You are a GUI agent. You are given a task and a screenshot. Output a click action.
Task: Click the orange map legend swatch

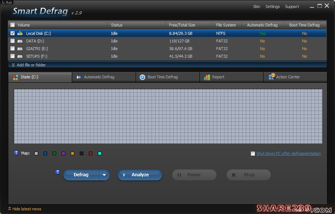click(x=73, y=153)
